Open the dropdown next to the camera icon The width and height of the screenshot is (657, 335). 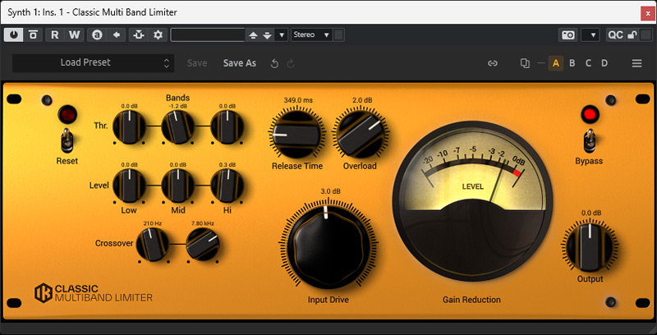590,34
